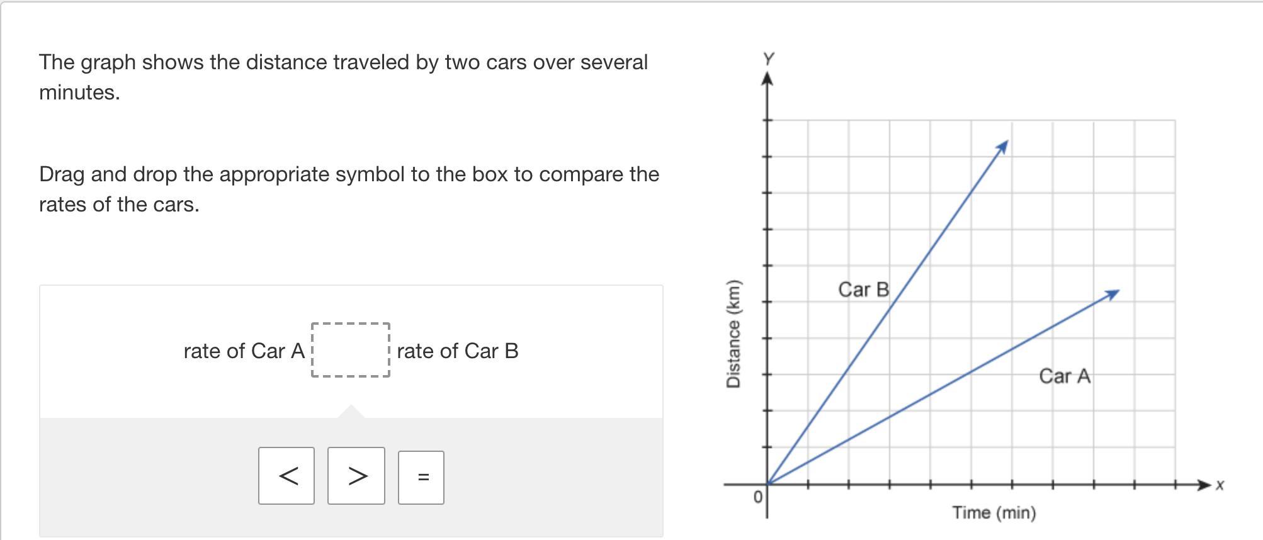
Task: Click the triangle pointer above symbol tray
Action: point(351,412)
